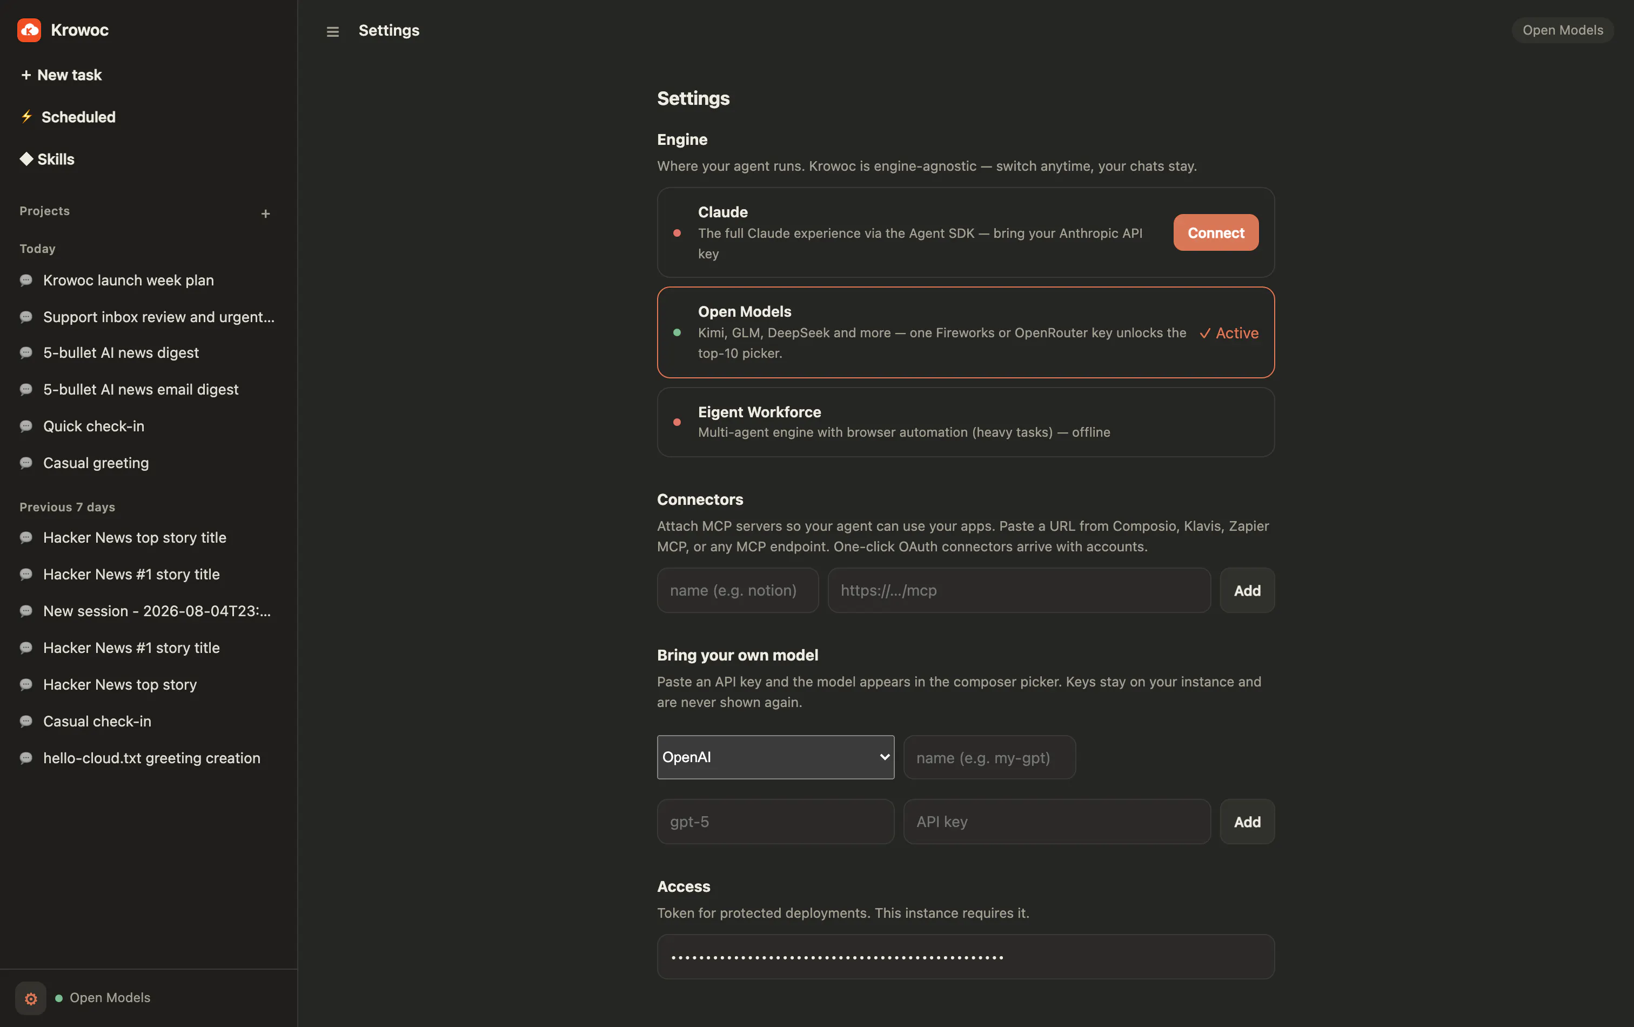1634x1027 pixels.
Task: Open Krowoc launch week plan chat
Action: point(128,281)
